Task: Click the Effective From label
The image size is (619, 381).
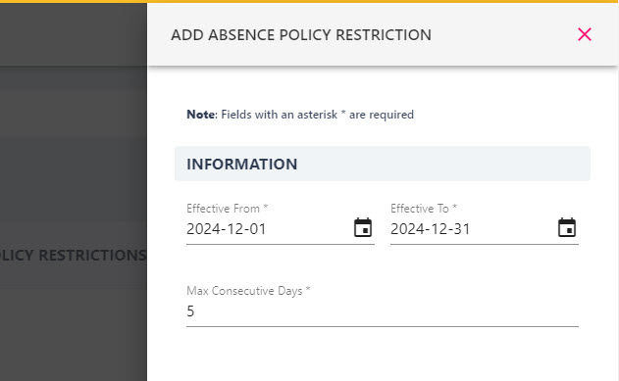Action: point(227,208)
